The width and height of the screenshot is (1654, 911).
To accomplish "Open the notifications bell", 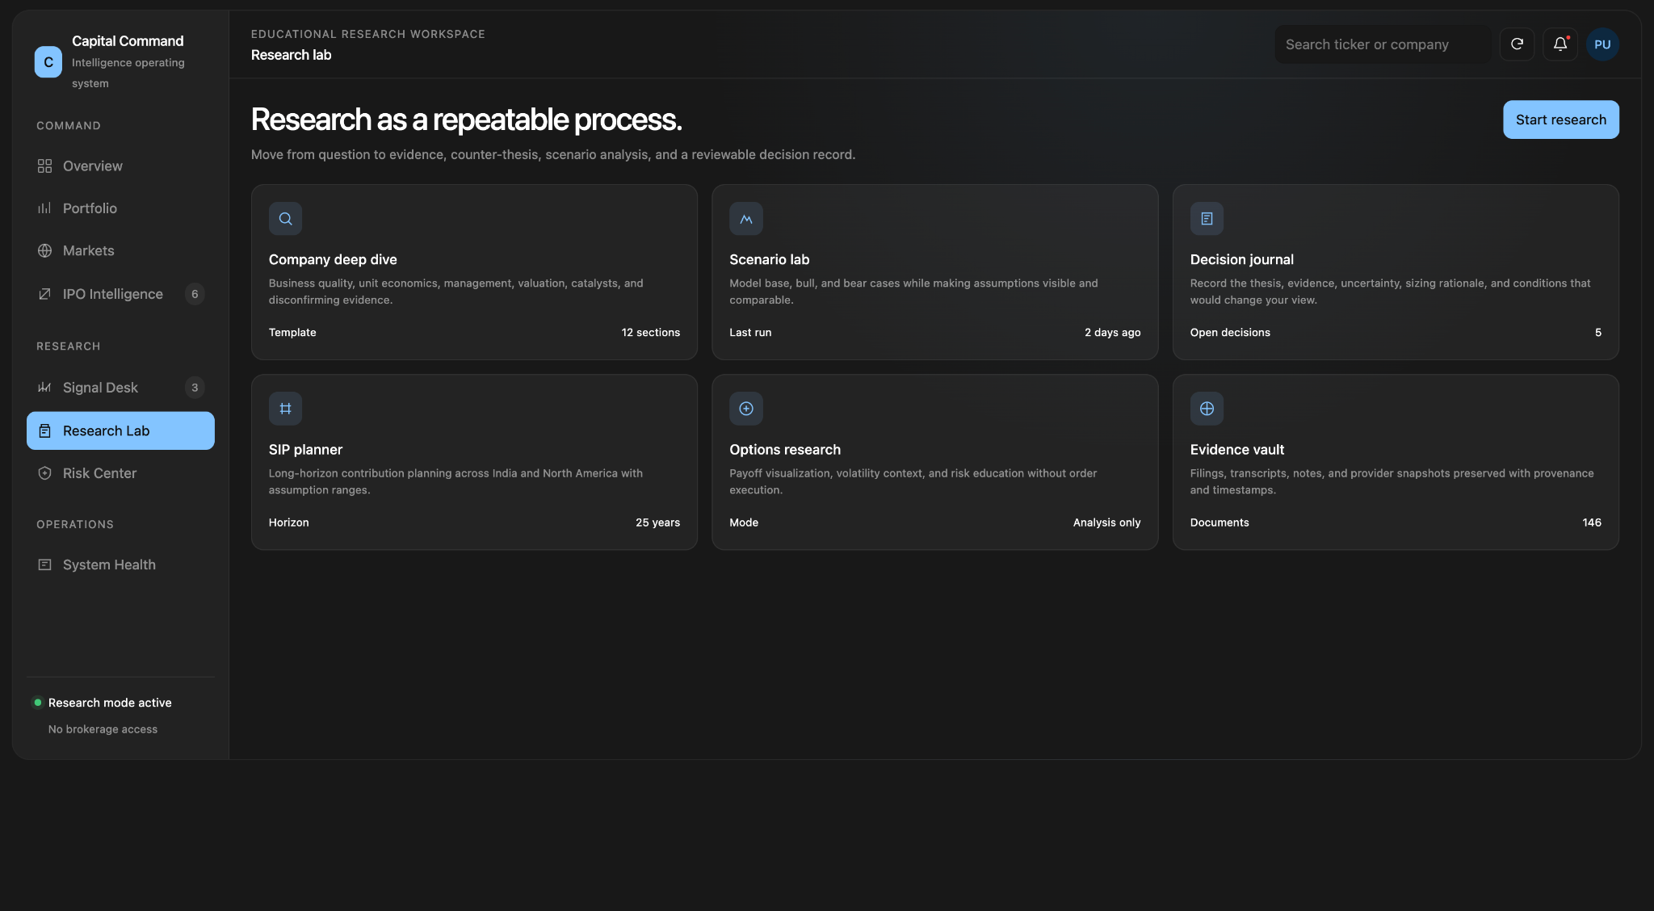I will point(1560,44).
